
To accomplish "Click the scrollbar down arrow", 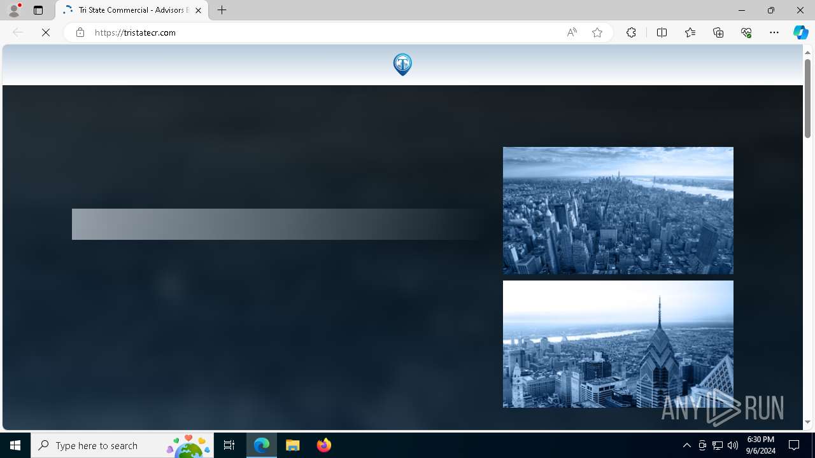I will click(x=807, y=422).
